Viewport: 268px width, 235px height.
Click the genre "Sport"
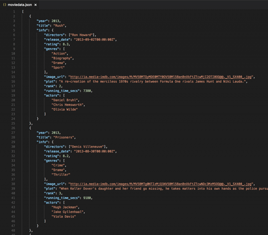click(x=58, y=68)
